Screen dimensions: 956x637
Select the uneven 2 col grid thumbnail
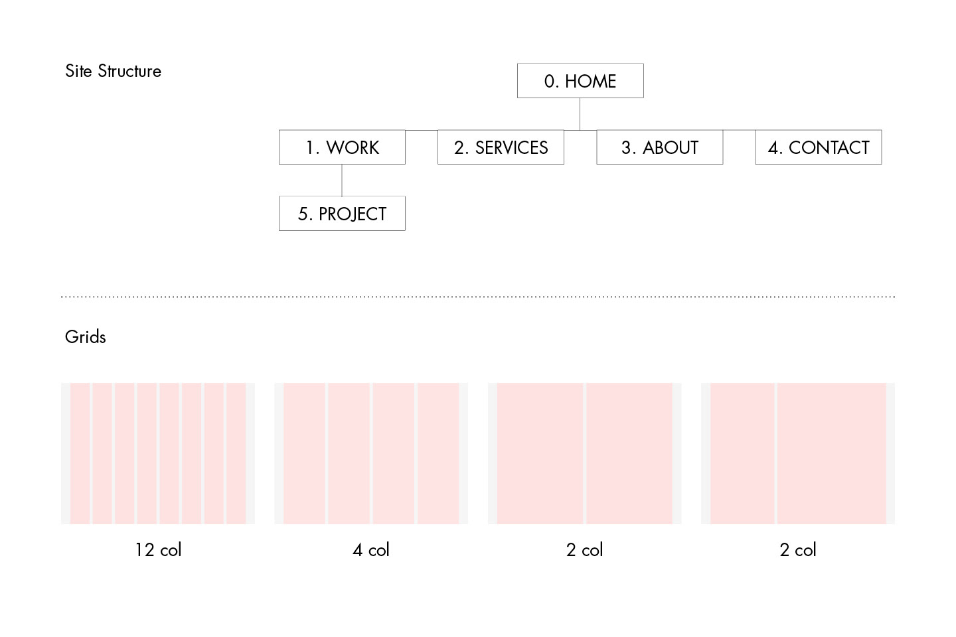pos(798,453)
